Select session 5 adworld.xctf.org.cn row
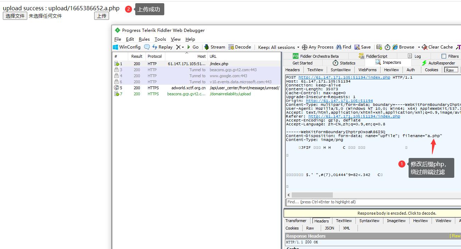Image resolution: width=461 pixels, height=249 pixels. click(197, 88)
